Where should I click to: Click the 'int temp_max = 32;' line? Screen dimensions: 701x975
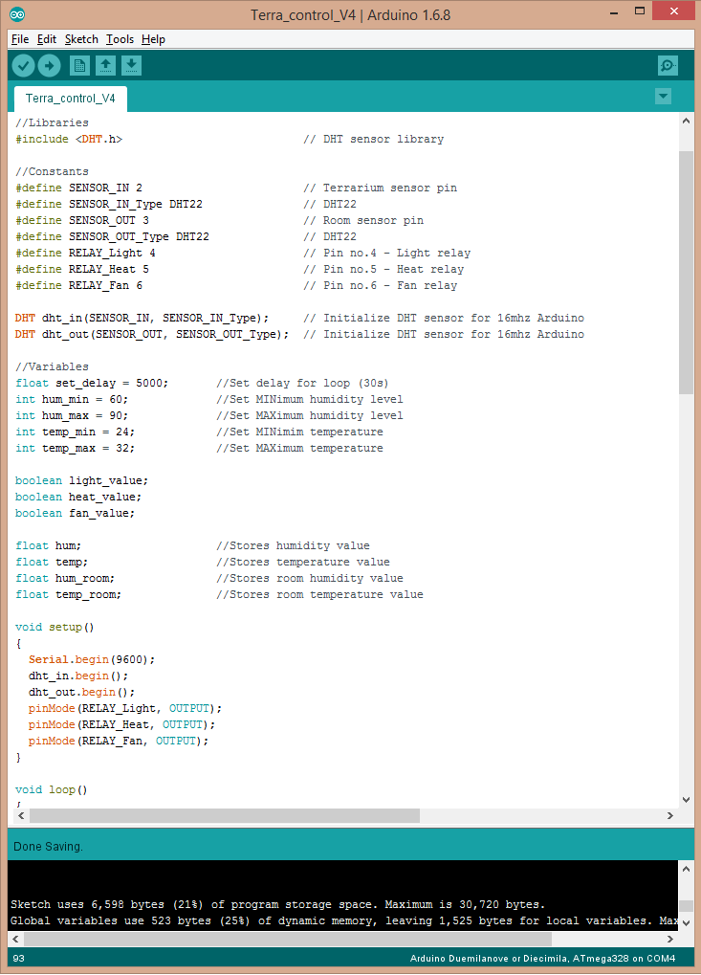76,449
